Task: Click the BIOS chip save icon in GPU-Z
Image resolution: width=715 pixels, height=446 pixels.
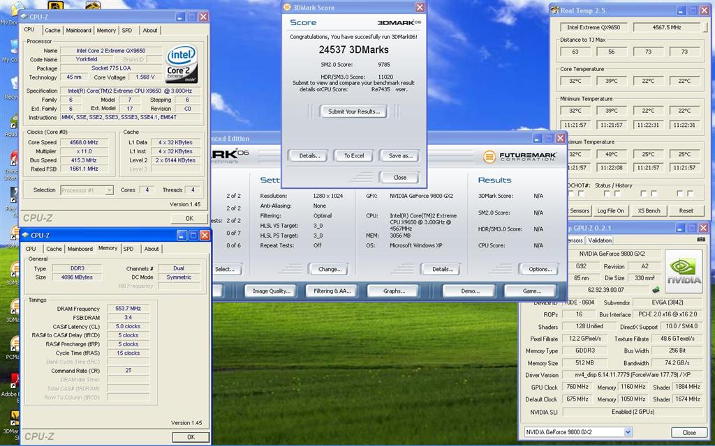Action: (656, 289)
